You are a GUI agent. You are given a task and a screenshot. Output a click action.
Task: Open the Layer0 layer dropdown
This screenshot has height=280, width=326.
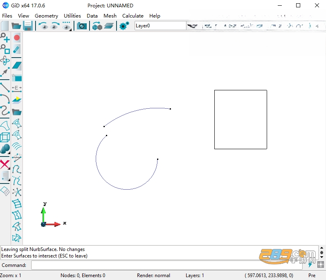160,26
